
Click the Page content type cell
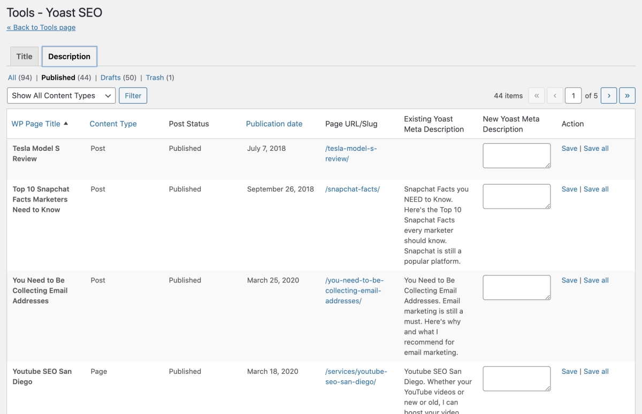point(99,372)
